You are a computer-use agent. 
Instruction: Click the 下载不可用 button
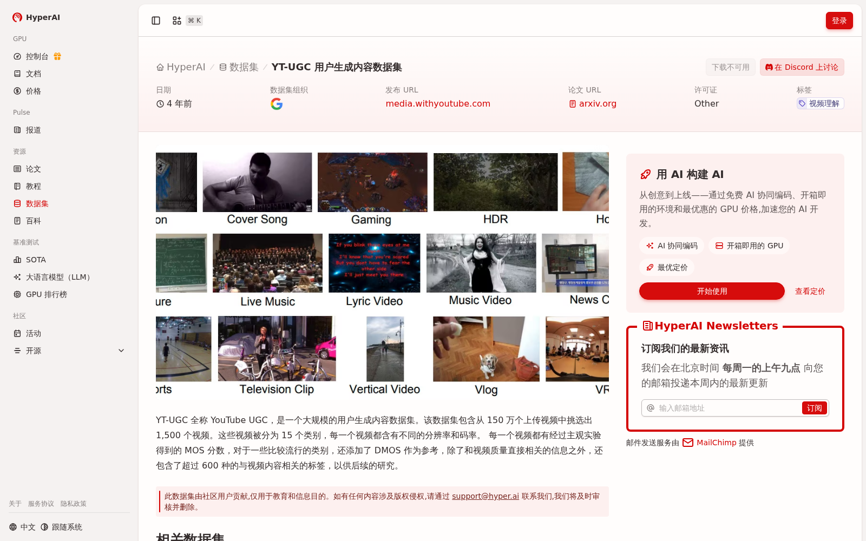(x=731, y=67)
